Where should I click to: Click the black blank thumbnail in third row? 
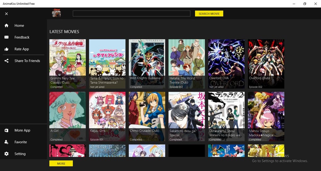[x=187, y=151]
